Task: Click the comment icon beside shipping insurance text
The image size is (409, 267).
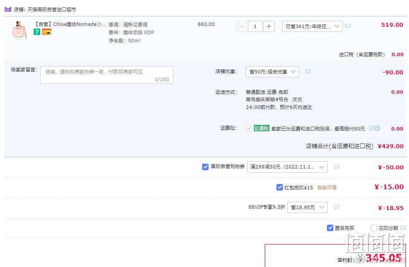Action: (x=371, y=128)
